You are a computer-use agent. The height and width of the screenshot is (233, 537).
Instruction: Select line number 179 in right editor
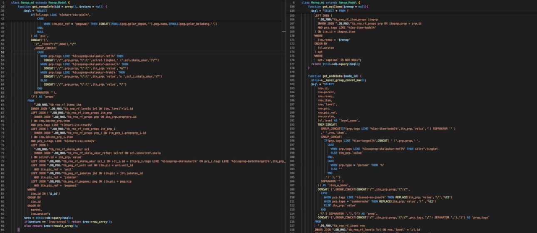(292, 72)
